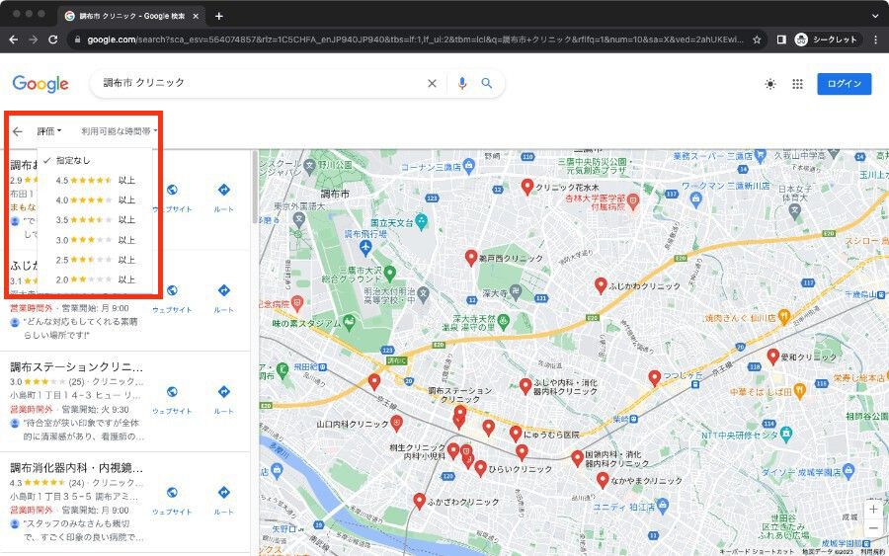The image size is (889, 556).
Task: Choose the 3.0 以上 rating option
Action: coord(95,240)
